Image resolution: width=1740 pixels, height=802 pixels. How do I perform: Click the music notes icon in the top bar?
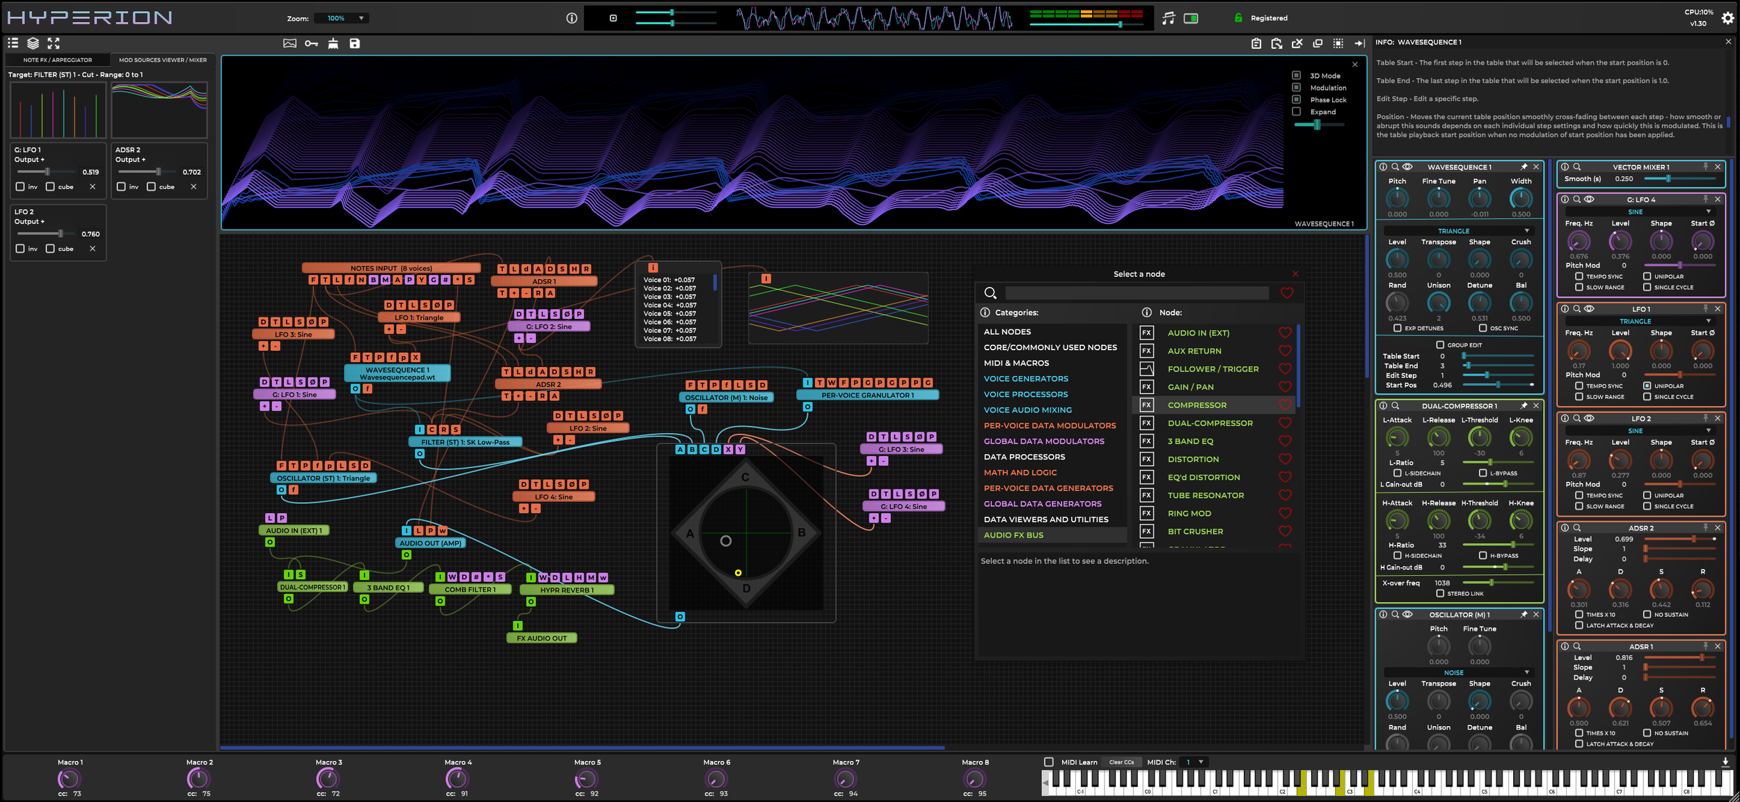[1169, 18]
